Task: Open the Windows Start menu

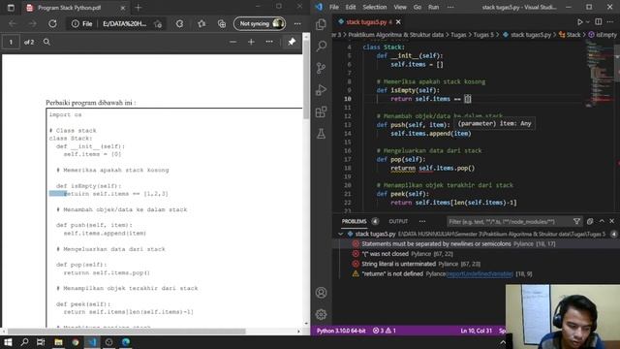Action: pyautogui.click(x=8, y=342)
